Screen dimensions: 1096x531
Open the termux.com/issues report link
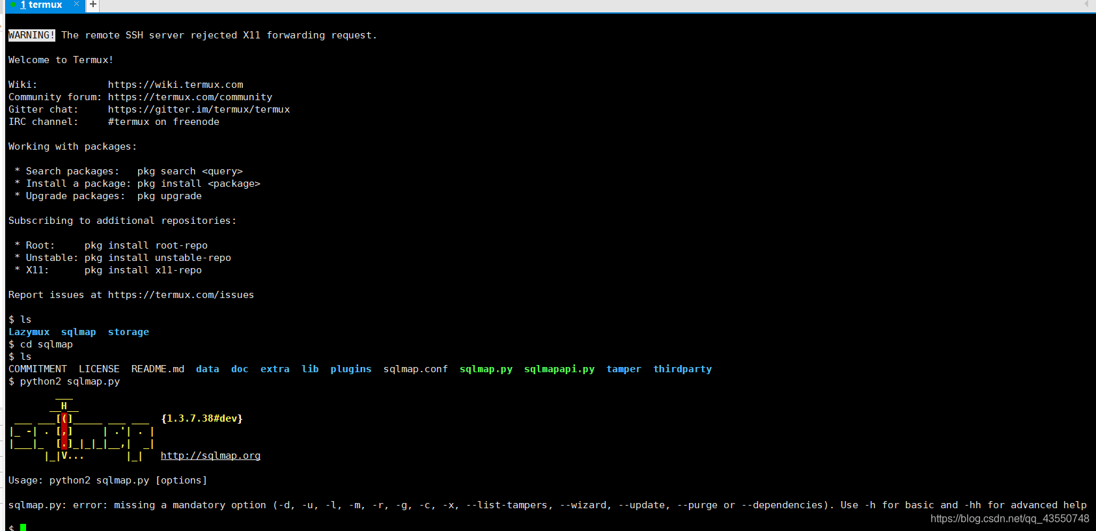click(x=181, y=295)
